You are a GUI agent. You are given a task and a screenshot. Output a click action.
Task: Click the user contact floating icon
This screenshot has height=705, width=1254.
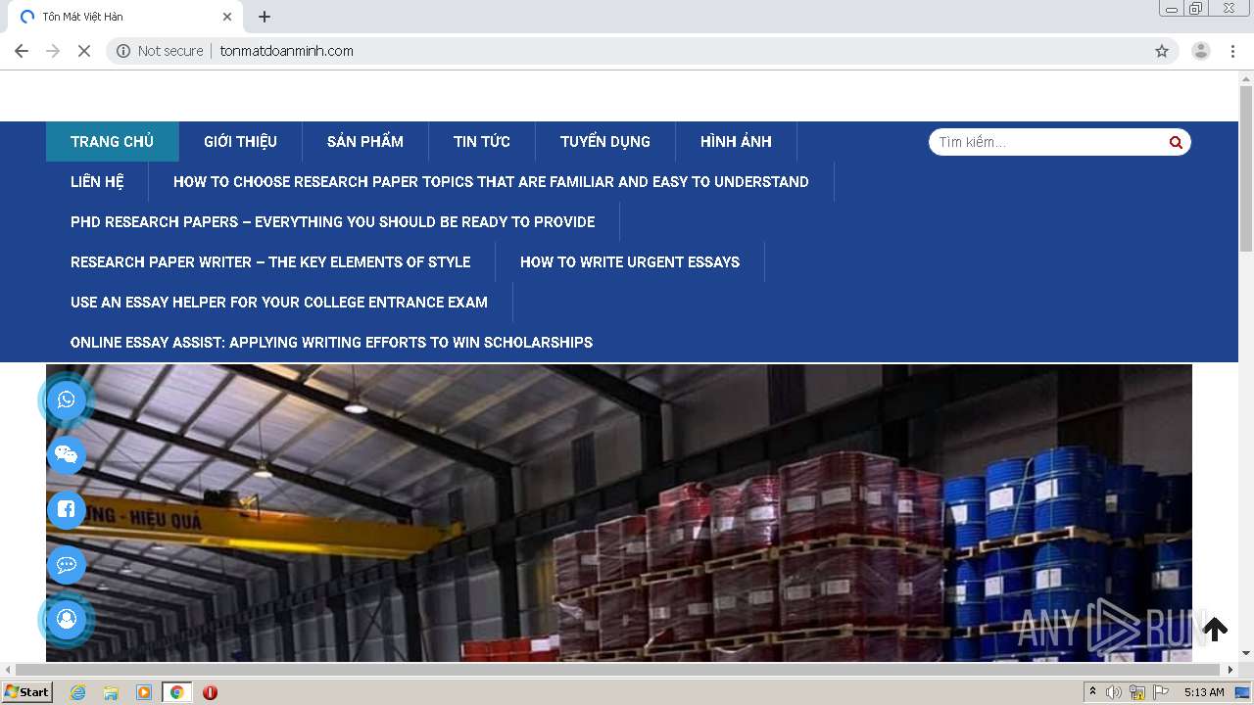[67, 620]
